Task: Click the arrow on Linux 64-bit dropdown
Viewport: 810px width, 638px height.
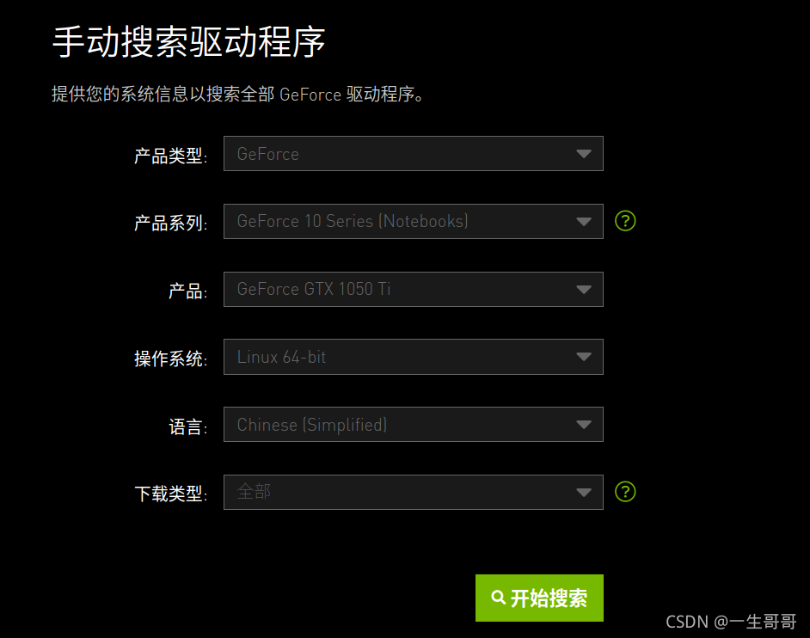Action: 584,357
